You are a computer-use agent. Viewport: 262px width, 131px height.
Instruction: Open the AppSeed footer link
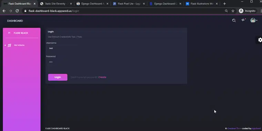pos(256,129)
